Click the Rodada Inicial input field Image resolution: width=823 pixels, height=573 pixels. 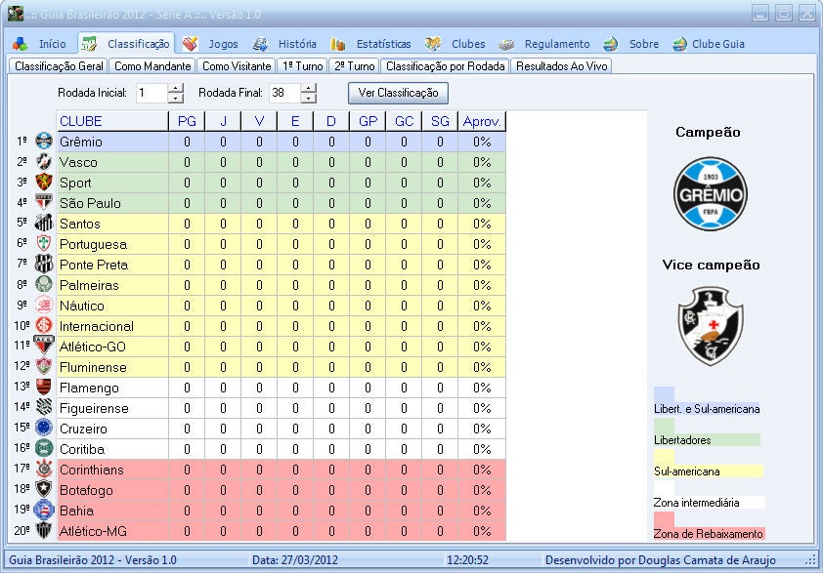[152, 93]
